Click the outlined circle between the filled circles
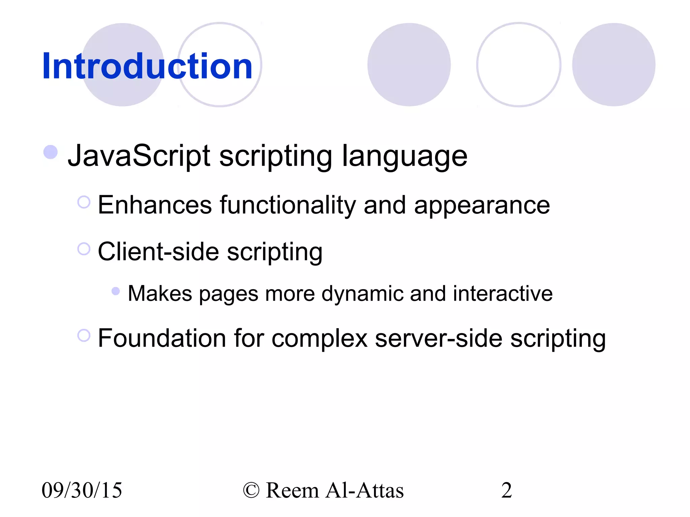Viewport: 690px width, 517px height. [x=519, y=65]
